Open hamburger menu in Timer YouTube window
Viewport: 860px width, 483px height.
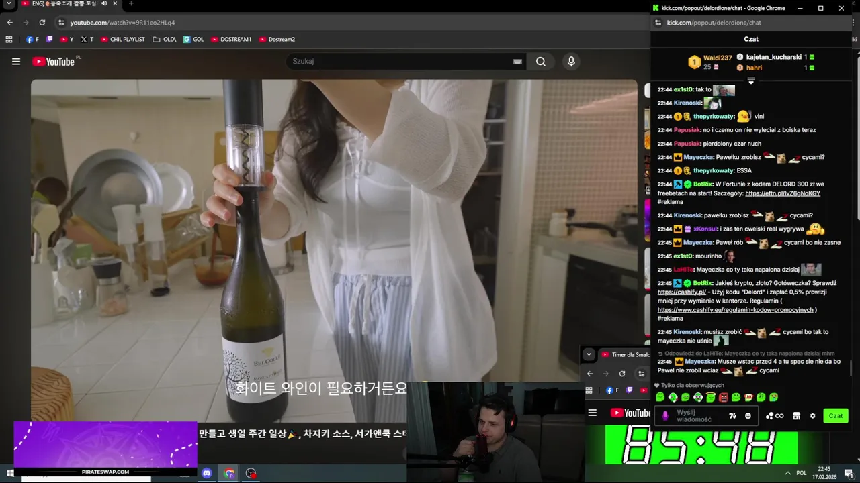[x=593, y=413]
